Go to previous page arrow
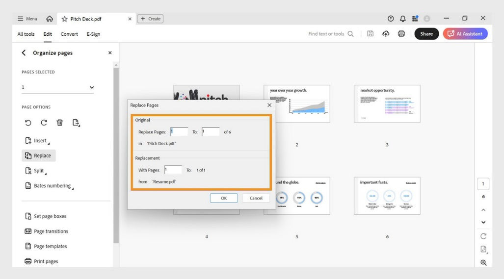Image resolution: width=504 pixels, height=279 pixels. click(483, 210)
